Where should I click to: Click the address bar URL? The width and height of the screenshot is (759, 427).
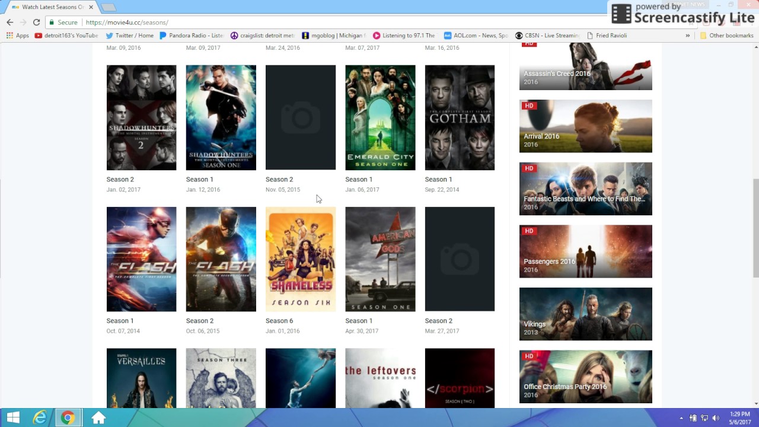pos(127,22)
